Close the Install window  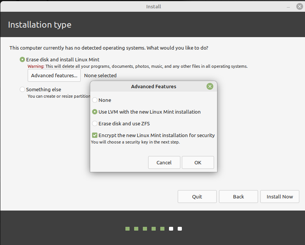tap(300, 6)
